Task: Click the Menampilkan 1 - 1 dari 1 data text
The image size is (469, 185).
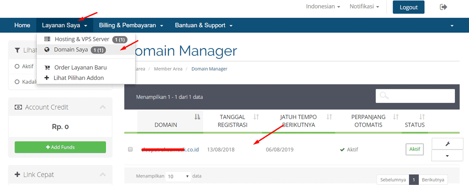Action: tap(170, 97)
